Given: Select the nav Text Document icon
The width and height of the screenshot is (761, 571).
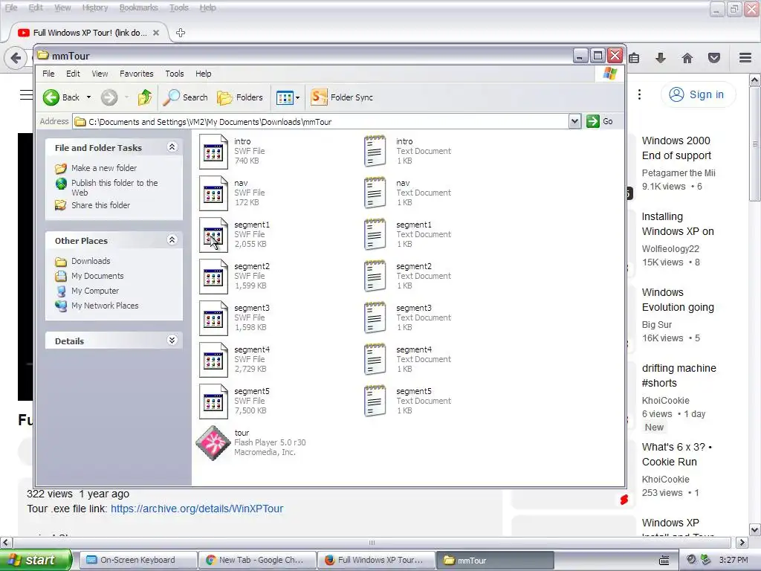Looking at the screenshot, I should click(x=375, y=193).
